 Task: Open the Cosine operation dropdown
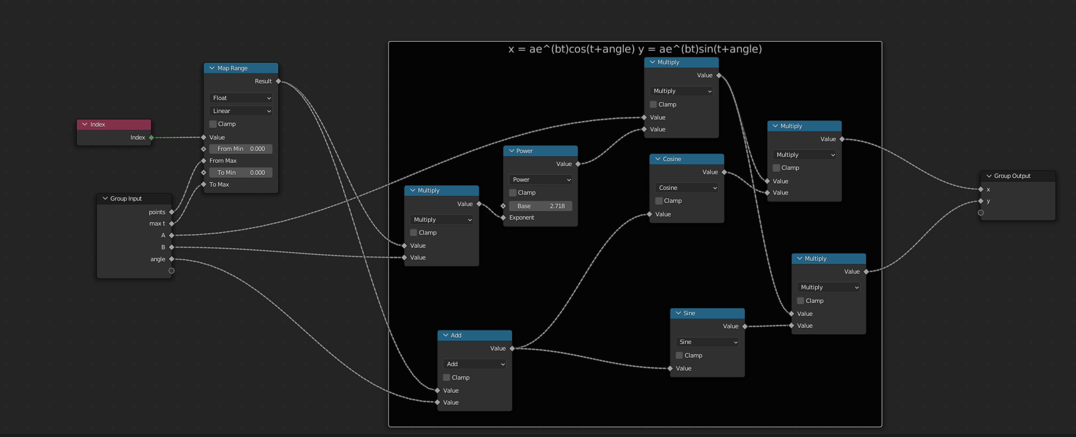[686, 188]
